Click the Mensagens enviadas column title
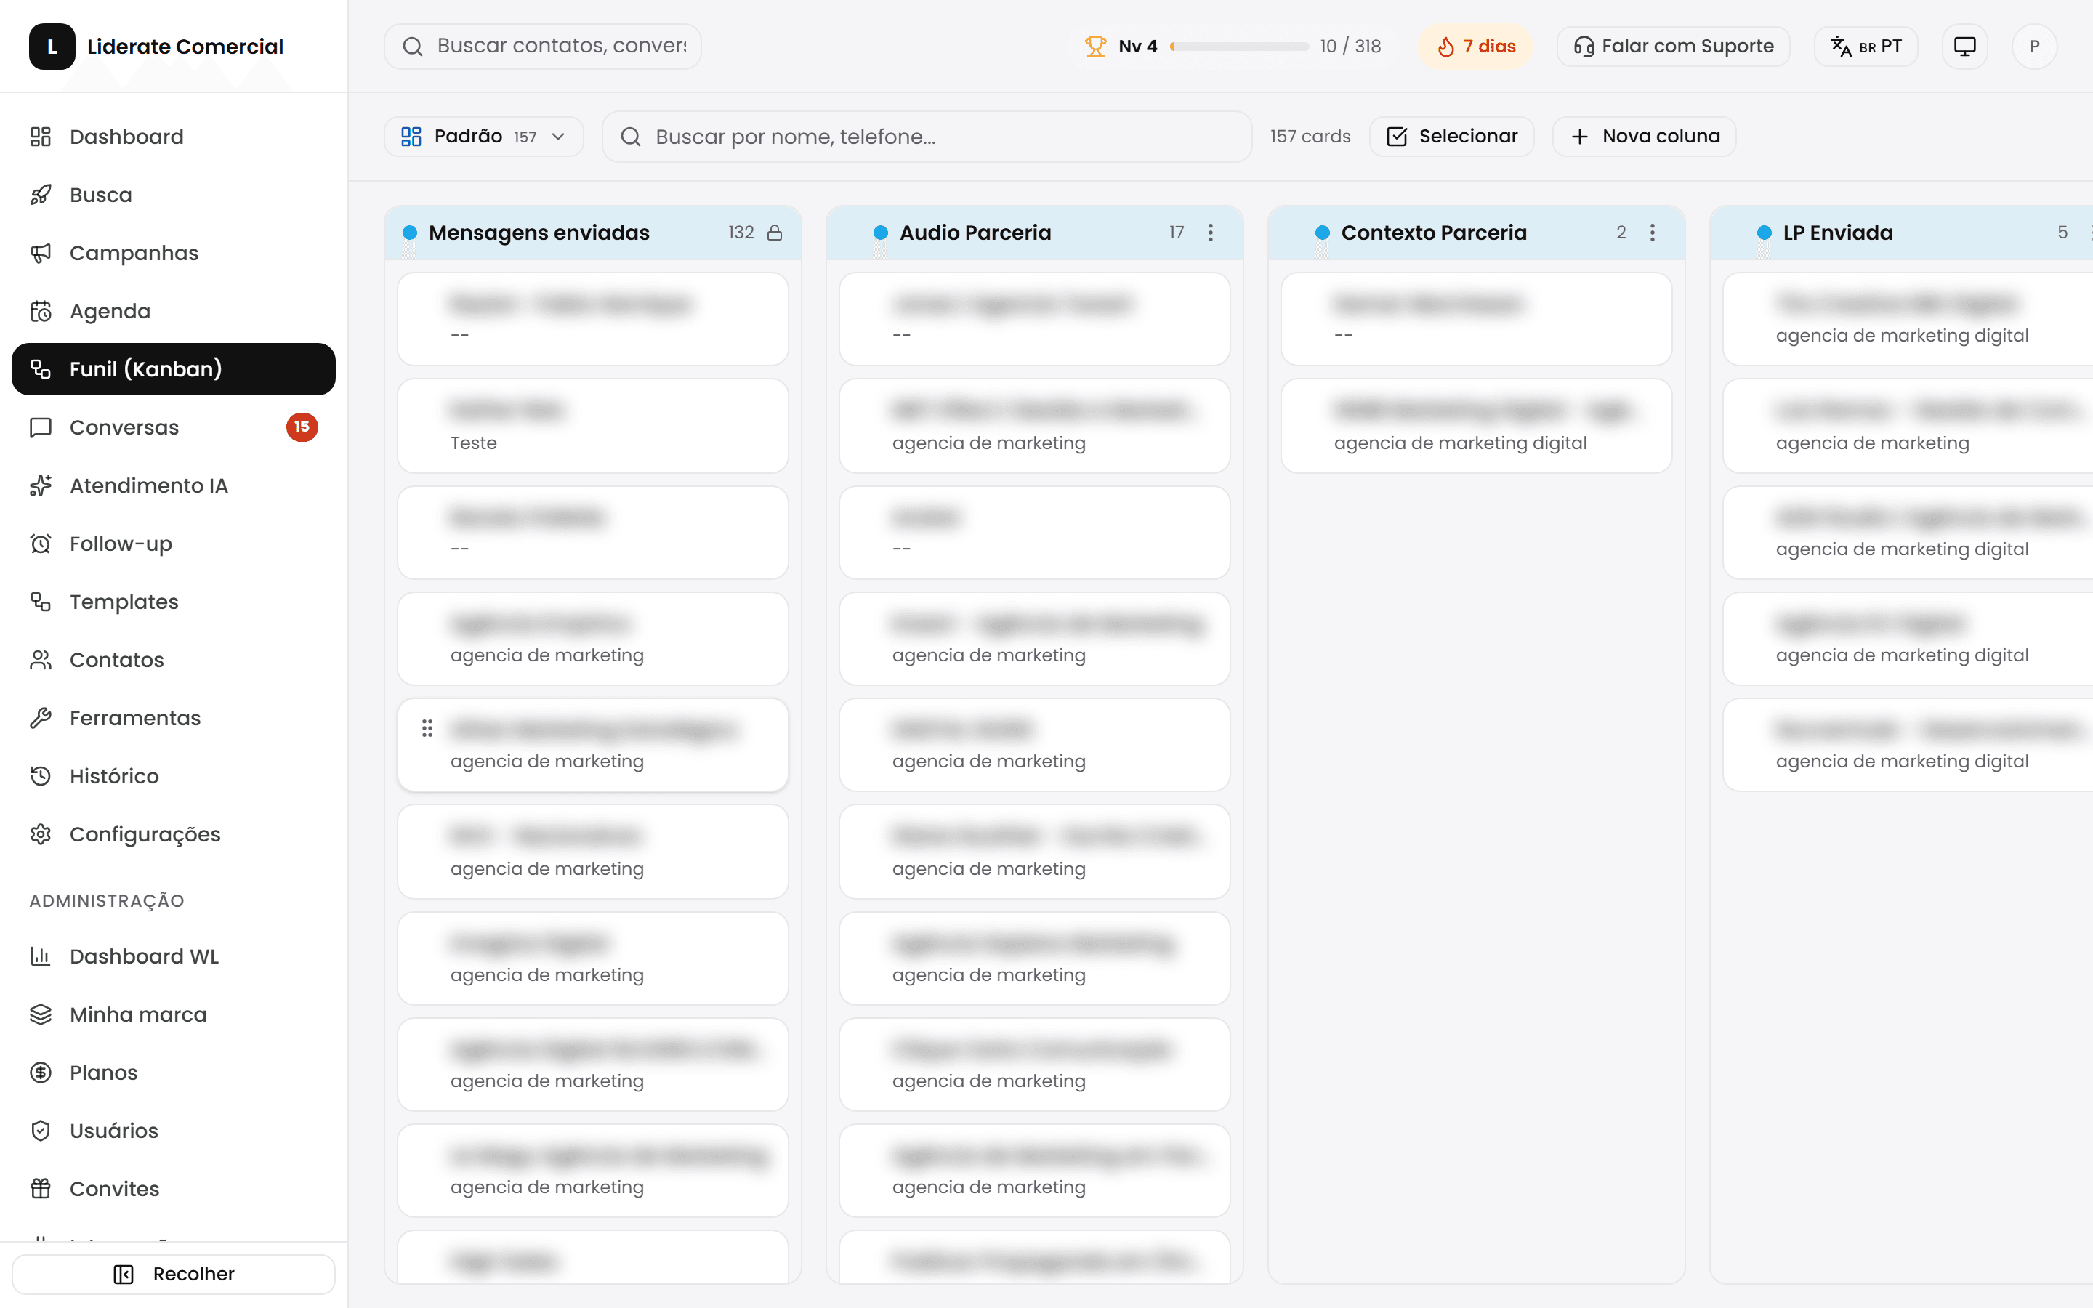2093x1308 pixels. point(539,233)
